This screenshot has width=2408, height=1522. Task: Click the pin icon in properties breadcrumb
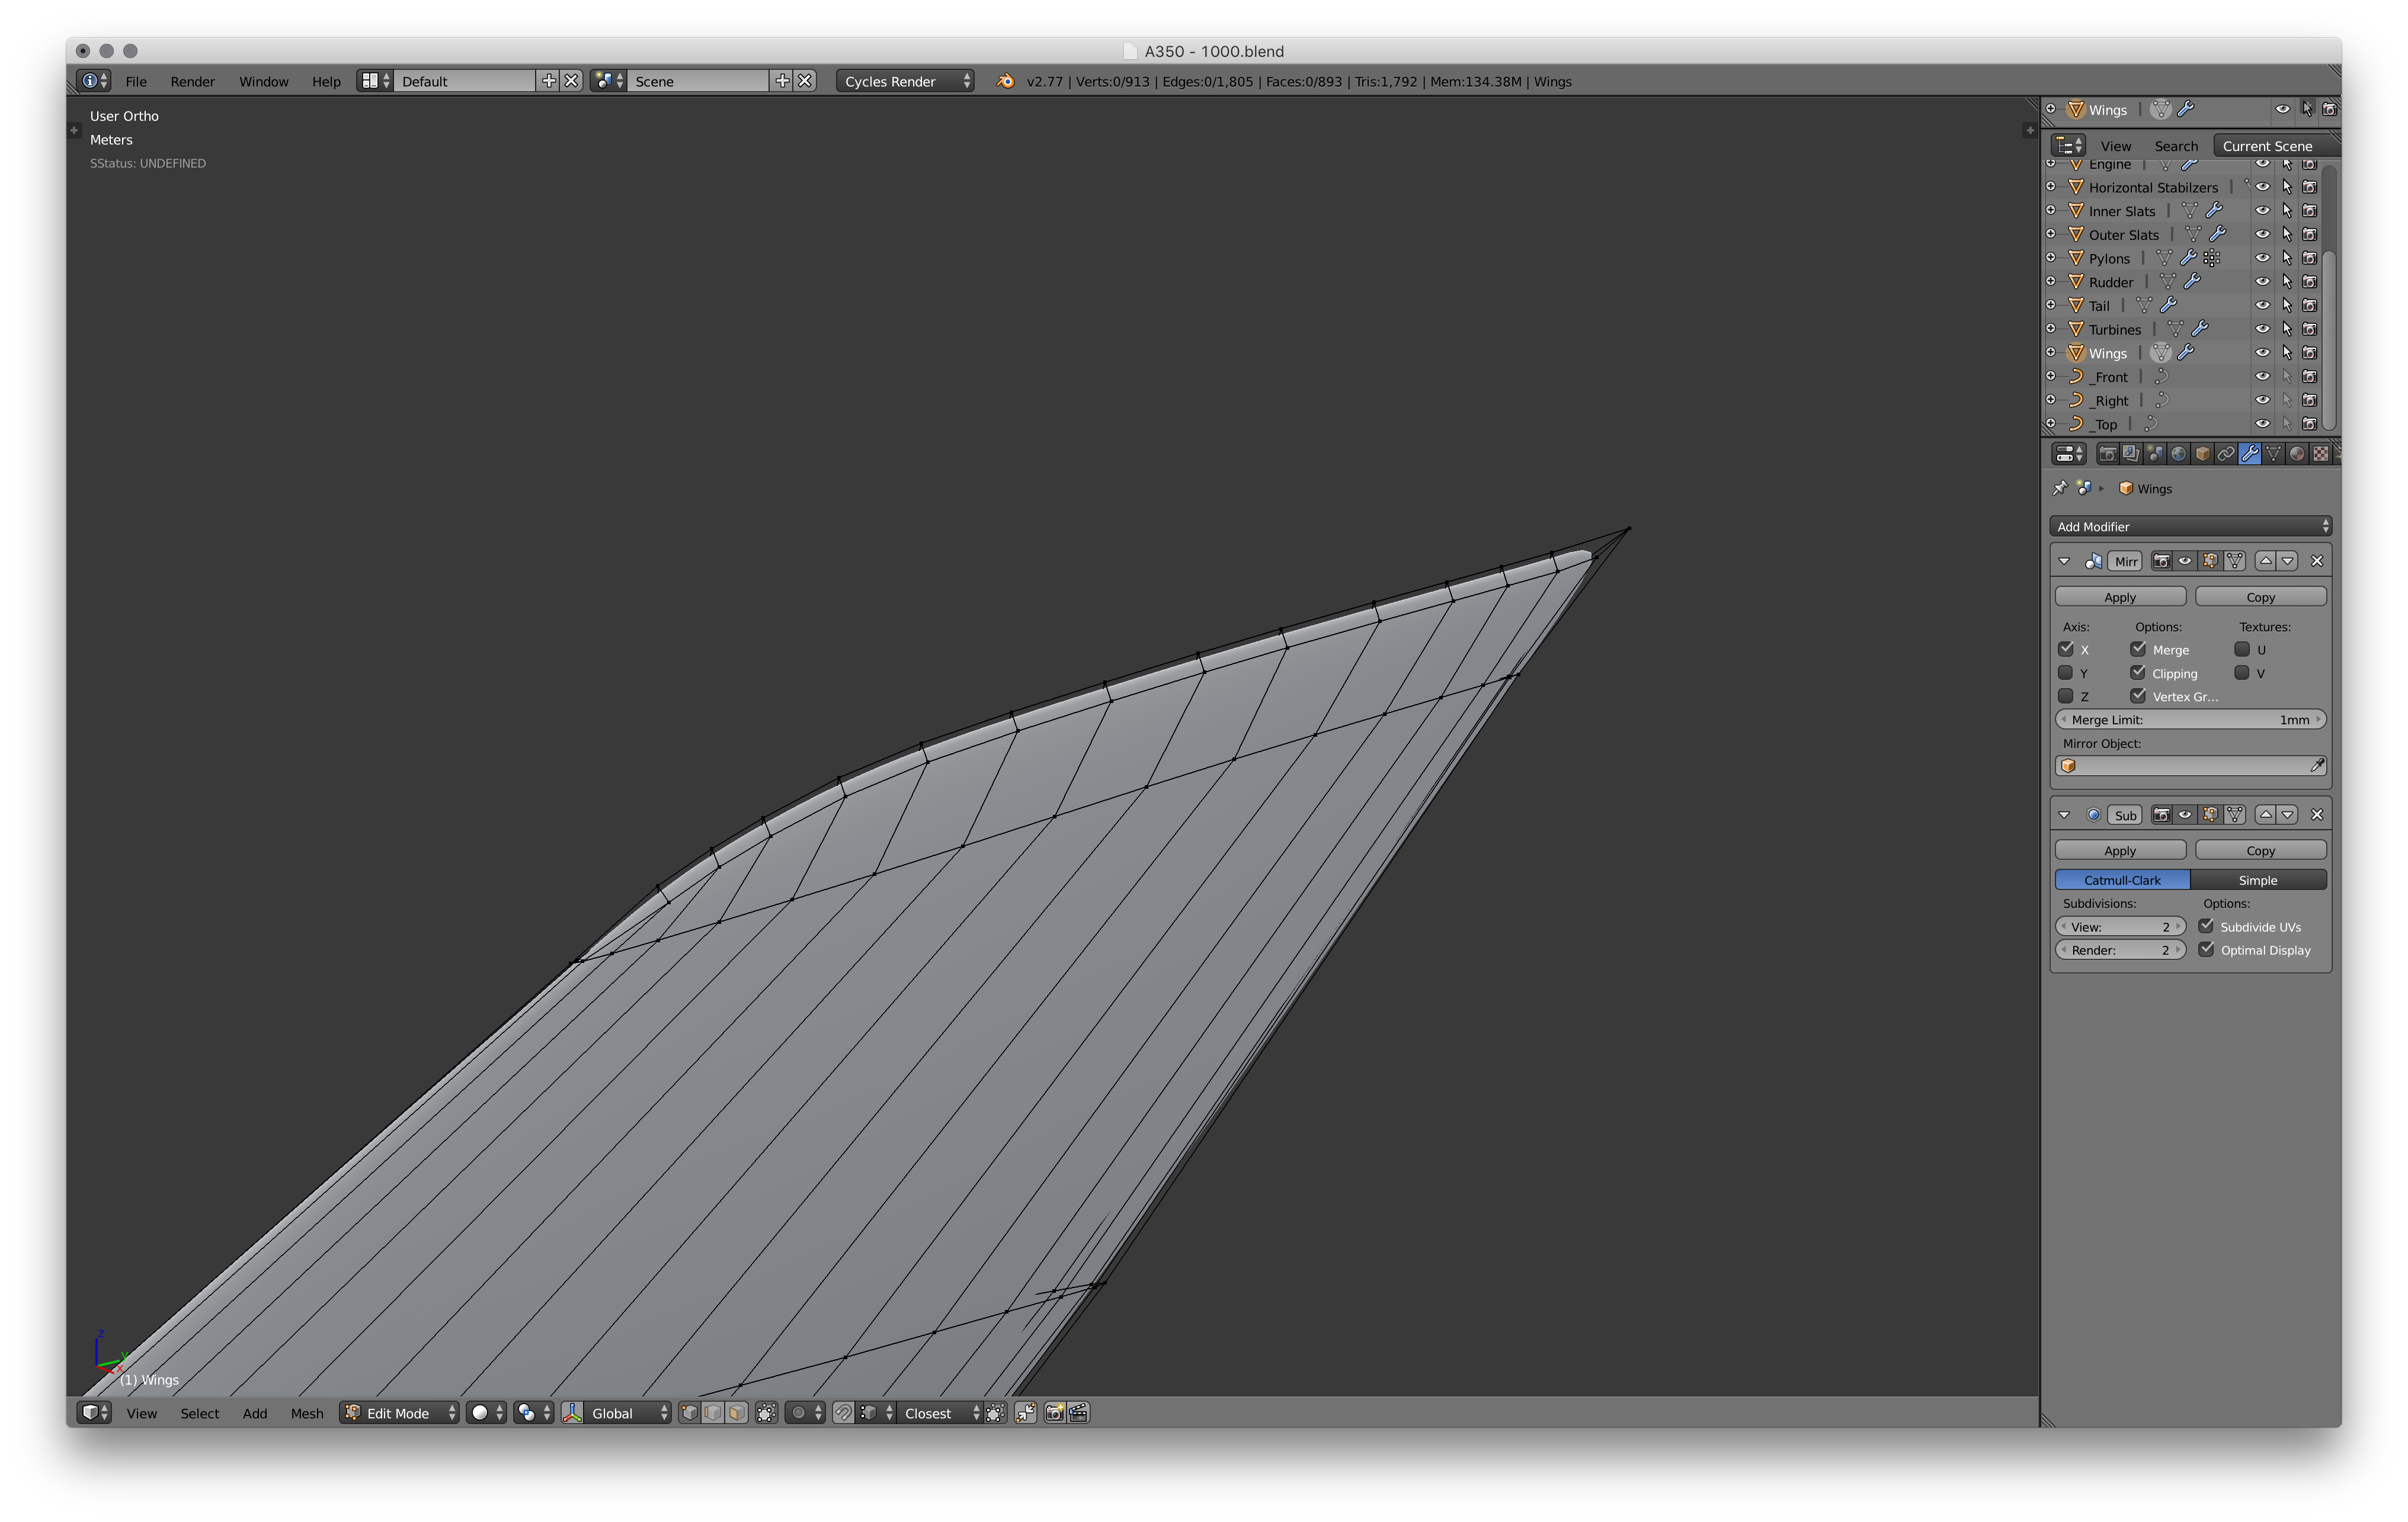tap(2060, 487)
